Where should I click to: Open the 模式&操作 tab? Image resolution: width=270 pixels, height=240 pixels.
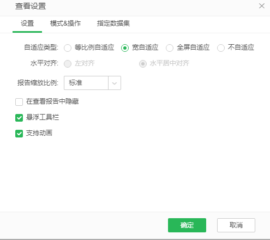click(x=65, y=23)
